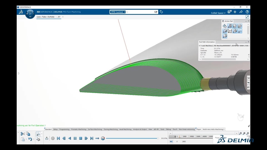267x150 pixels.
Task: Click the points network icon below axis tool
Action: (x=38, y=139)
